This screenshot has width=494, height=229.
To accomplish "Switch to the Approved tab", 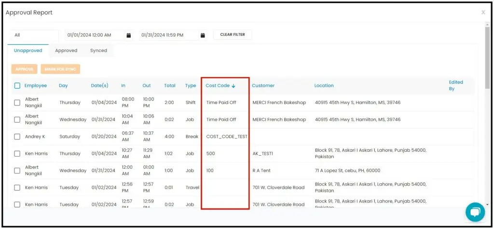I will (66, 51).
